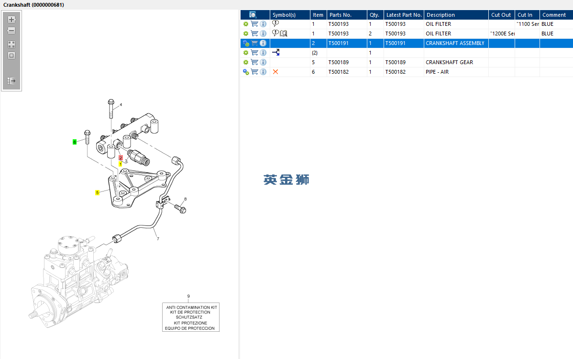Image resolution: width=573 pixels, height=359 pixels.
Task: Click latest part number T500182 cell
Action: pyautogui.click(x=404, y=72)
